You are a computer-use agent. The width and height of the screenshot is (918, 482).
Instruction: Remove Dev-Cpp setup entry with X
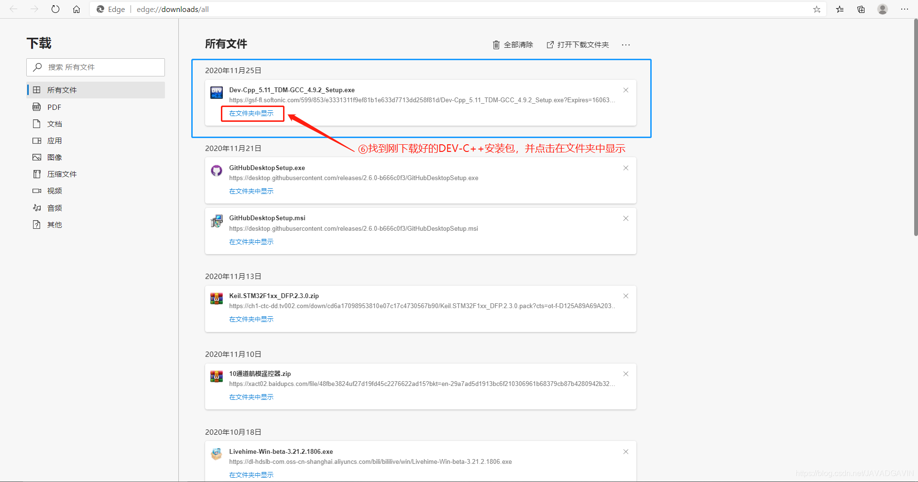coord(626,90)
